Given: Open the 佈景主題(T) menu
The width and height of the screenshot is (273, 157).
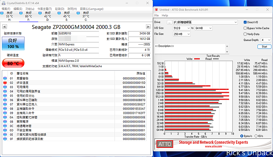Looking at the screenshot, I should (x=45, y=9).
